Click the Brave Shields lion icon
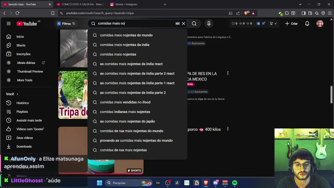 246,13
